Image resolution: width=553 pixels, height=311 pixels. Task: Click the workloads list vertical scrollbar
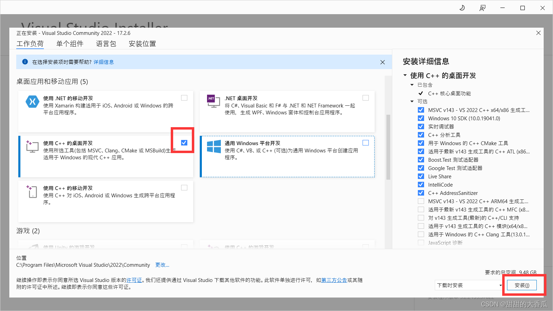click(388, 147)
